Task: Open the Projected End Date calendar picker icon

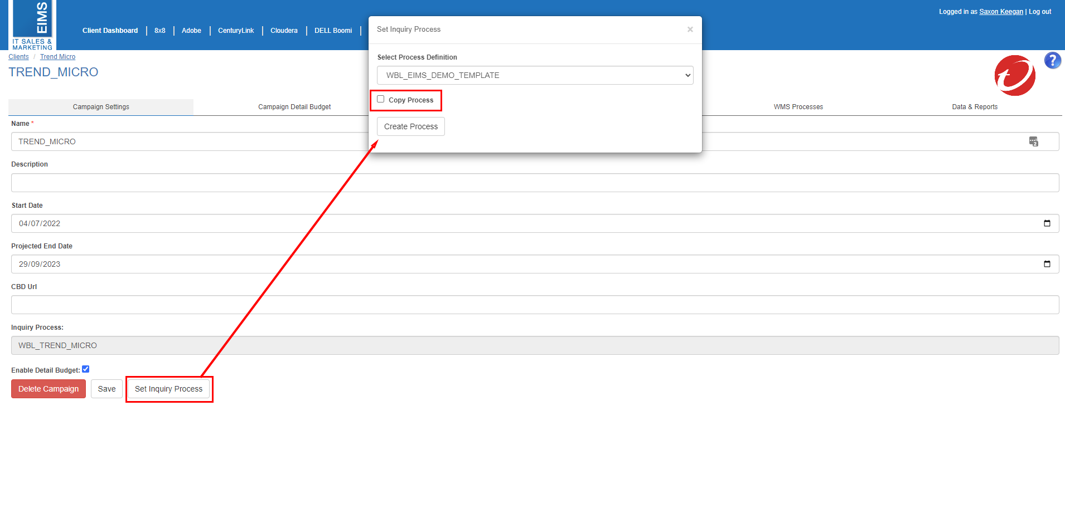Action: point(1047,264)
